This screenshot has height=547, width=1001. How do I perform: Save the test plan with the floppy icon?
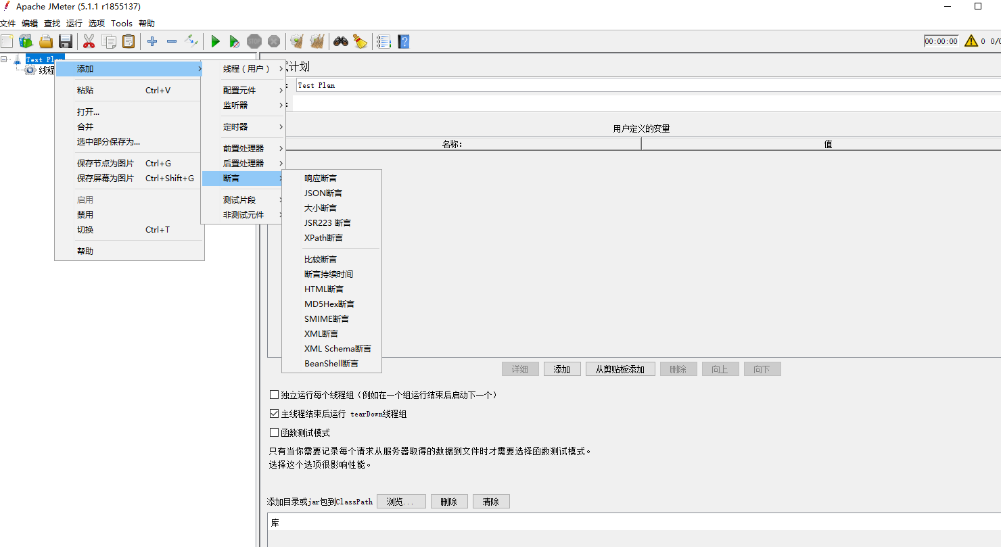pyautogui.click(x=66, y=41)
